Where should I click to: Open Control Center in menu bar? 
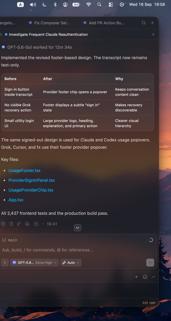tap(111, 5)
